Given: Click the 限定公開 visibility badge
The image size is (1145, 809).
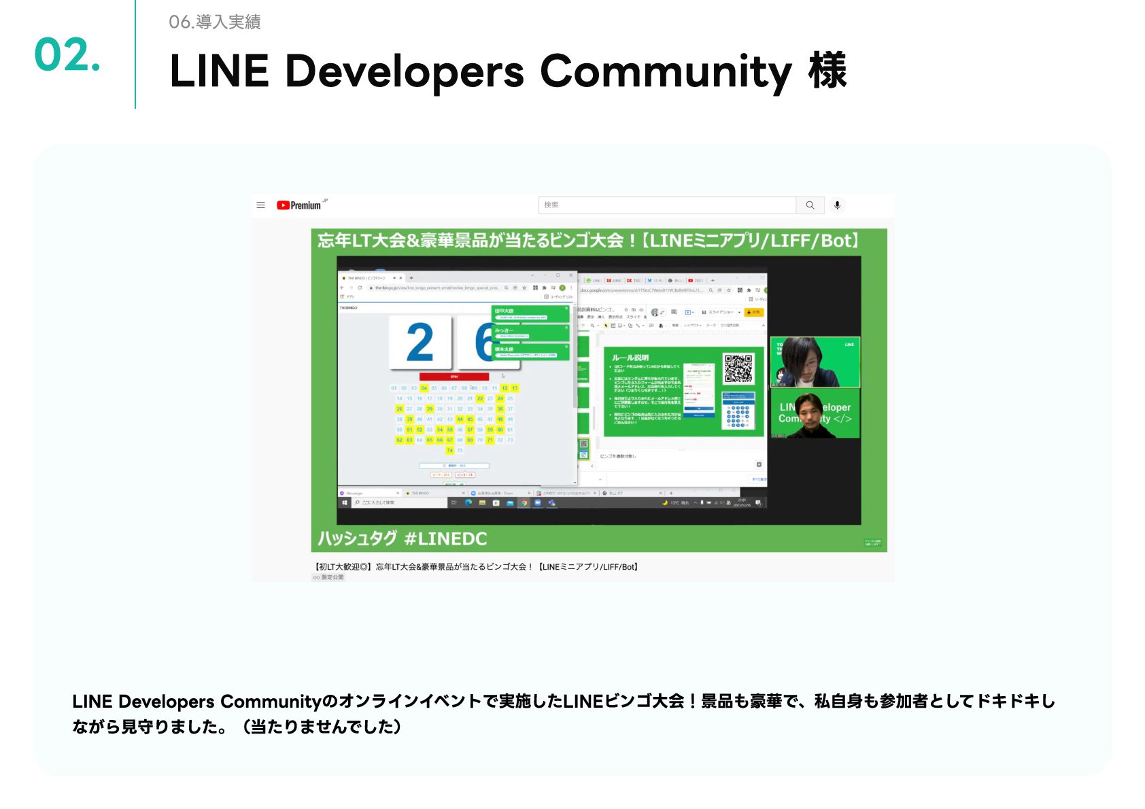Looking at the screenshot, I should coord(328,577).
